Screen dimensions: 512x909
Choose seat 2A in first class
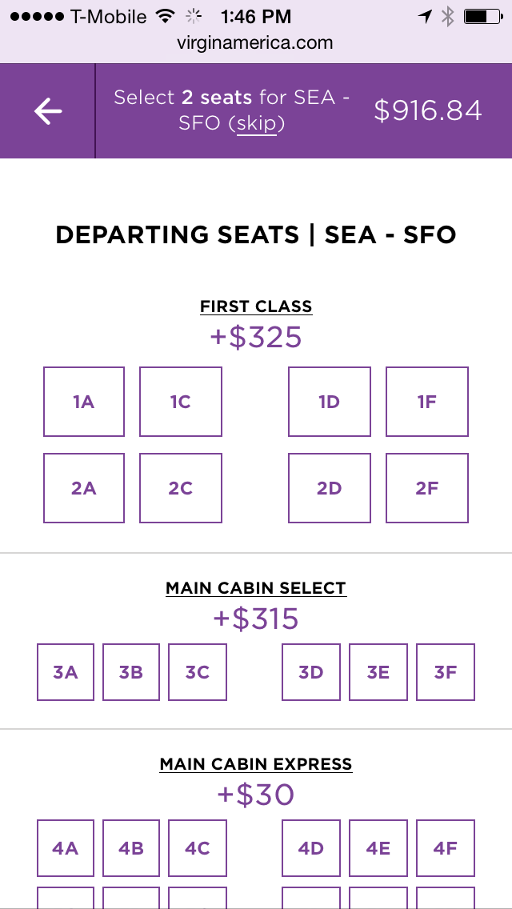coord(84,488)
